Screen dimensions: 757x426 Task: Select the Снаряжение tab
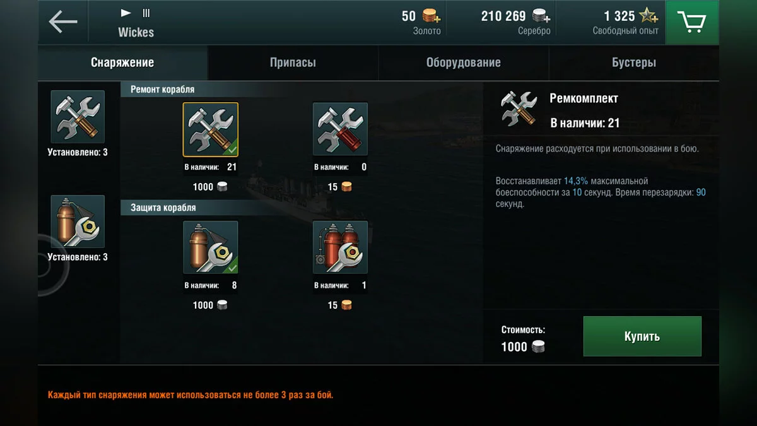[122, 62]
